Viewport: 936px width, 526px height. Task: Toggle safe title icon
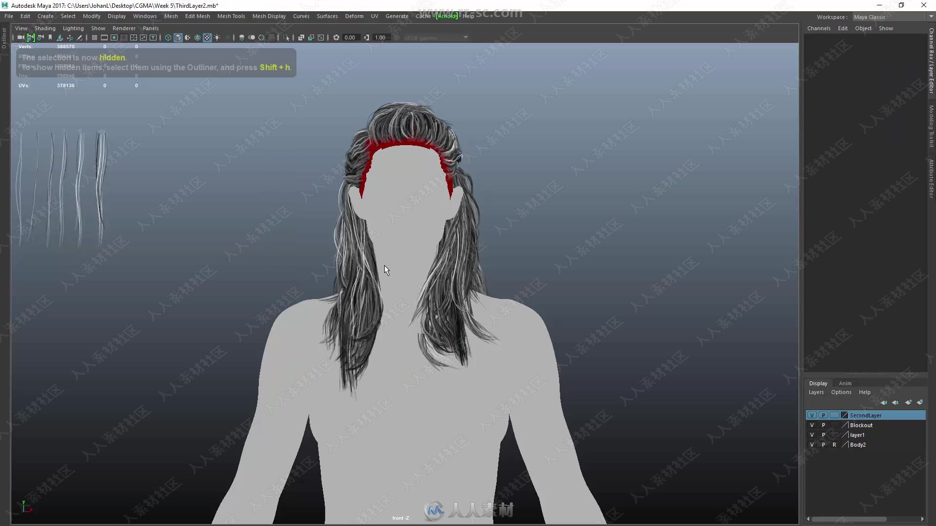(x=153, y=38)
